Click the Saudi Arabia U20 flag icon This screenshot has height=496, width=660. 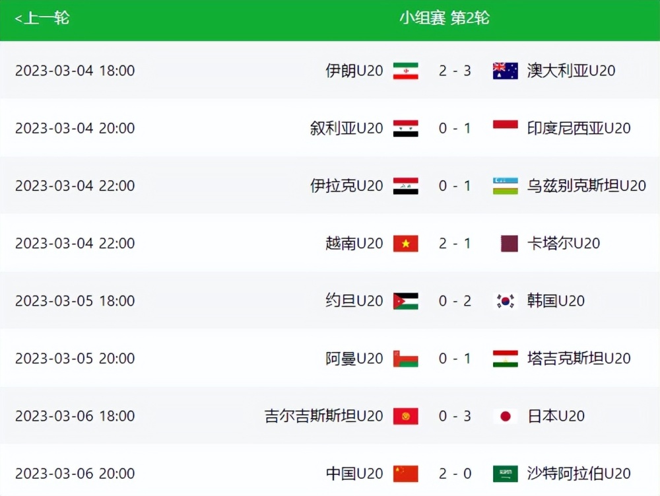[x=505, y=474]
